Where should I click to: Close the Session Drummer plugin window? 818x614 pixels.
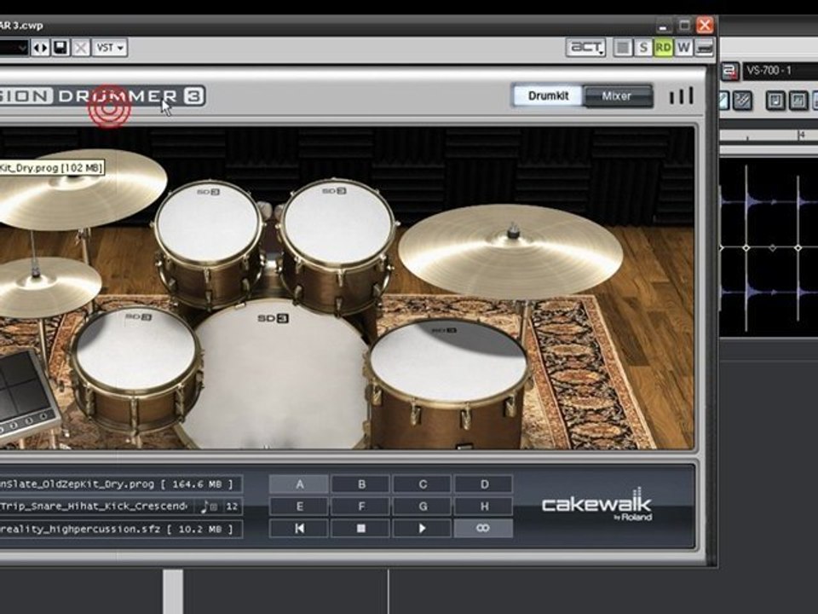pyautogui.click(x=705, y=25)
